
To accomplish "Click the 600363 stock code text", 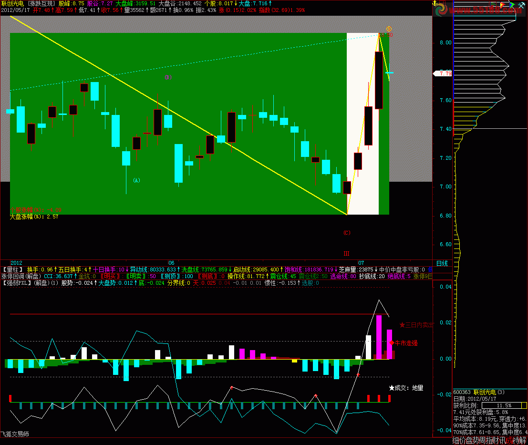I will point(462,392).
